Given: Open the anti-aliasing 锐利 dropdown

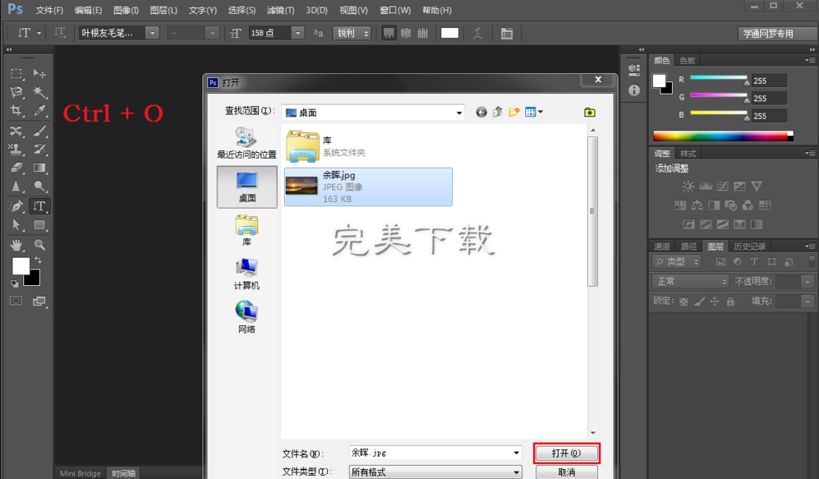Looking at the screenshot, I should pyautogui.click(x=352, y=33).
